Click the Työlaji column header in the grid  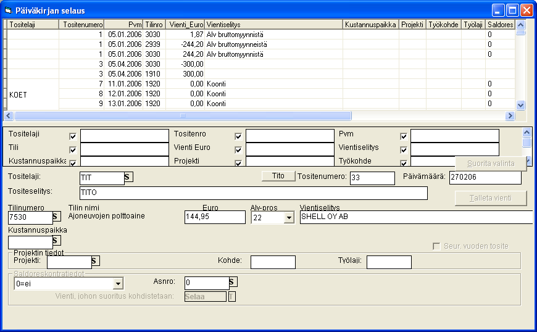pos(473,25)
